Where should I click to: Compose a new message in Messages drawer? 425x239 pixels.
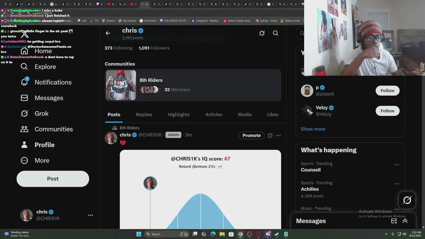point(394,221)
